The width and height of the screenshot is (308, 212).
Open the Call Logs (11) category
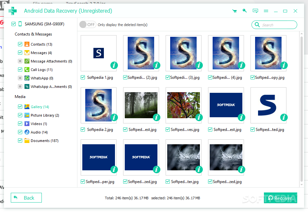pyautogui.click(x=41, y=70)
